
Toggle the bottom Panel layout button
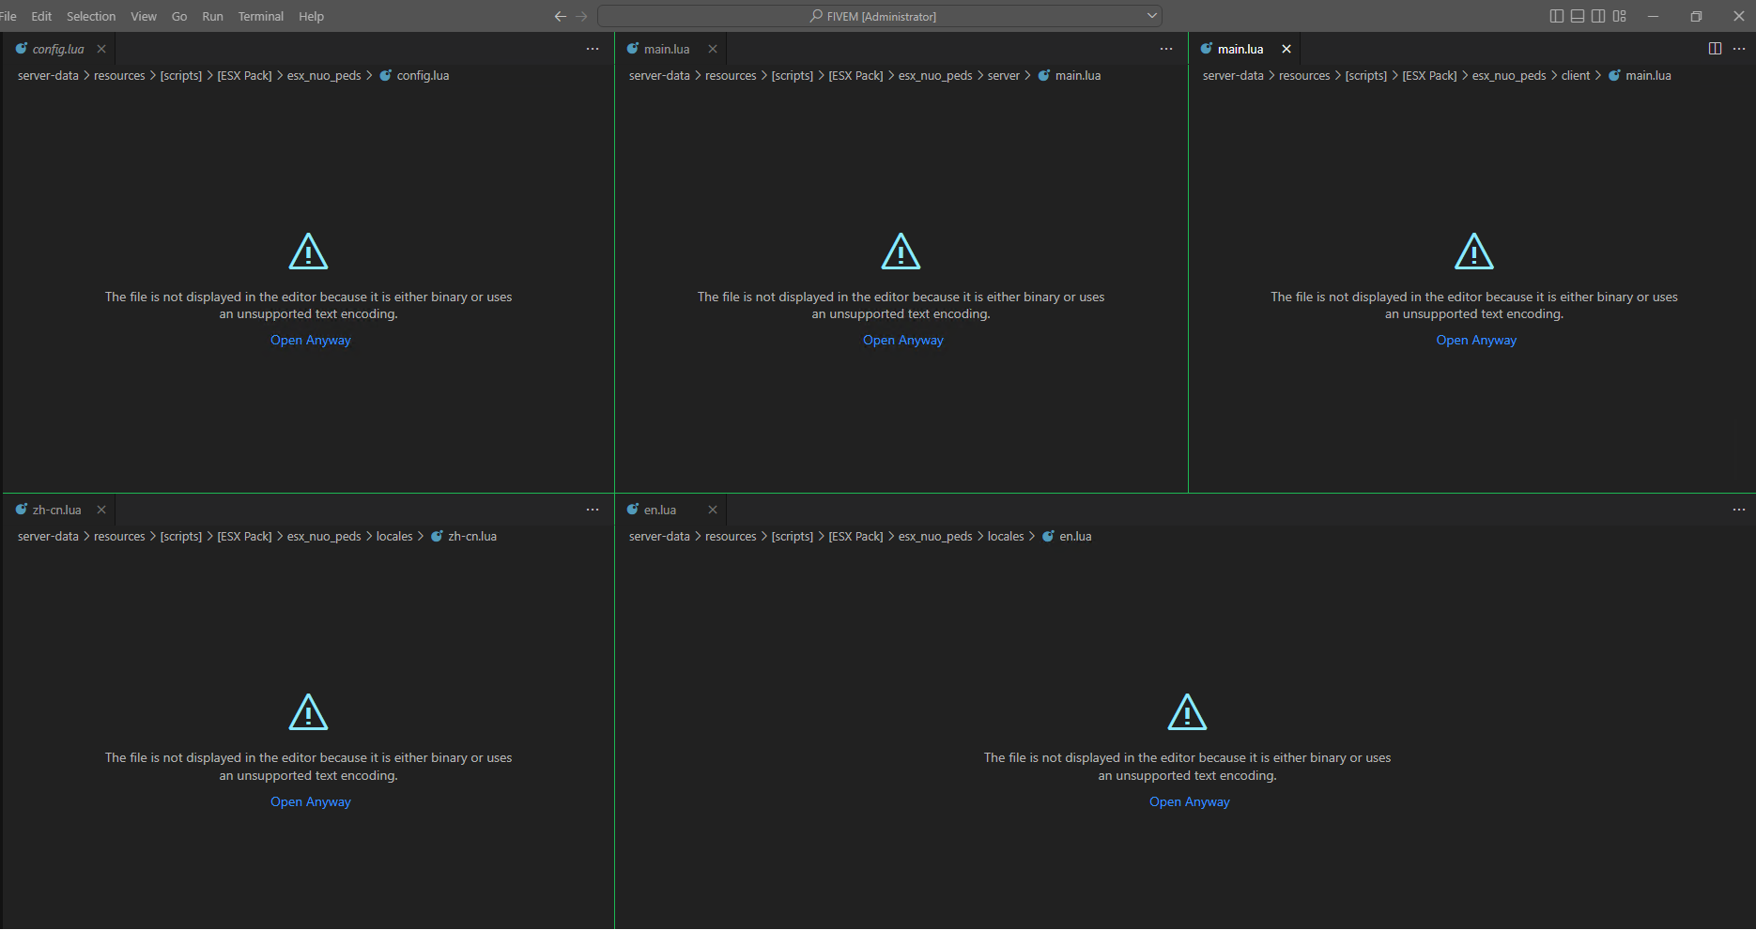point(1578,16)
